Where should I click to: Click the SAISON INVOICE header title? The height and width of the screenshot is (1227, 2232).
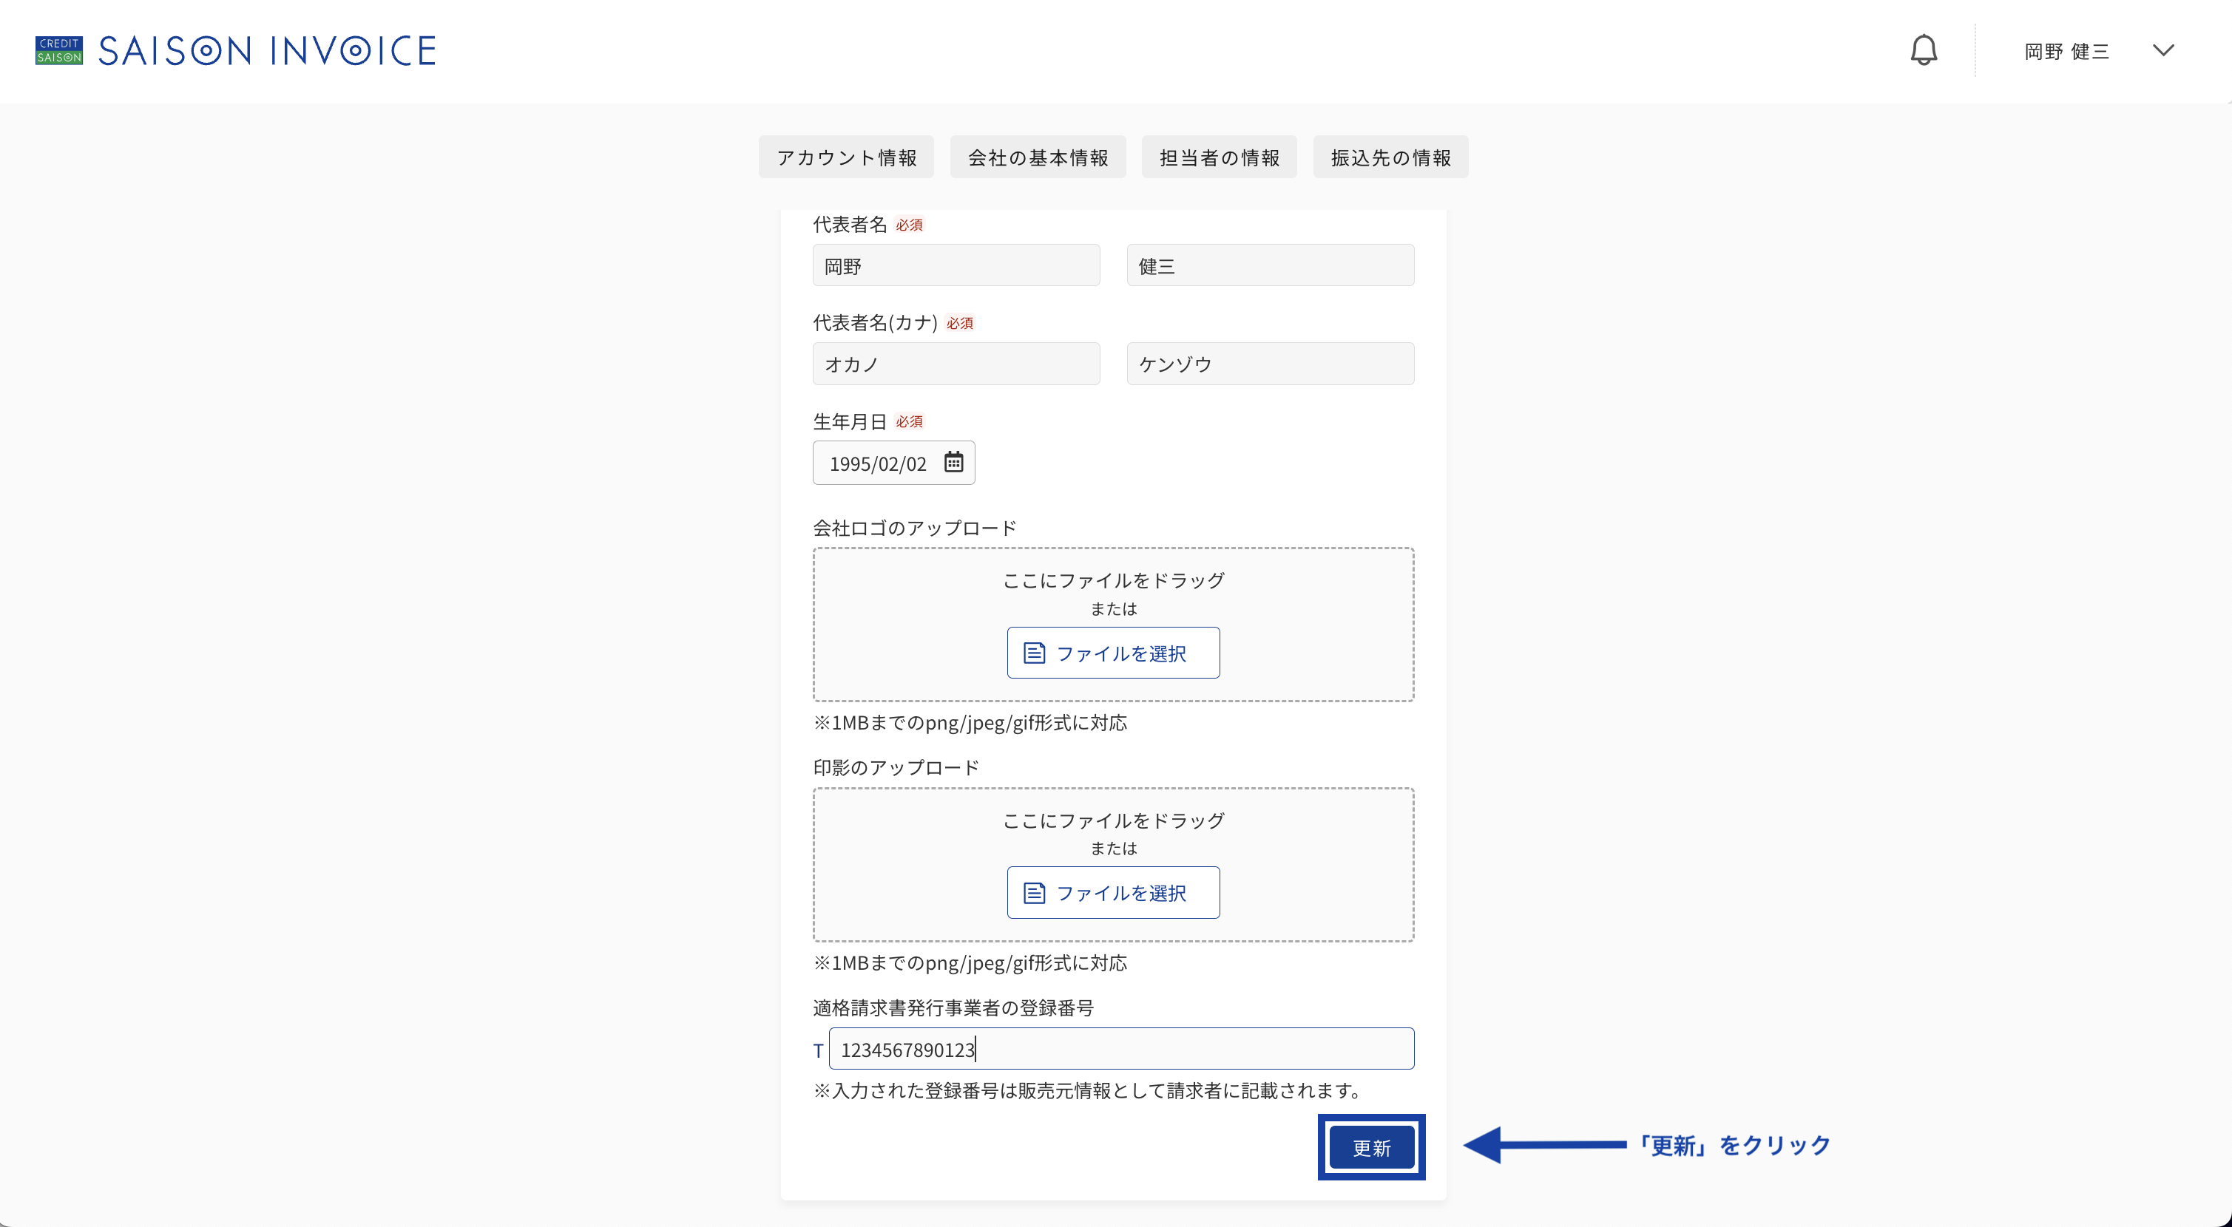(x=267, y=51)
